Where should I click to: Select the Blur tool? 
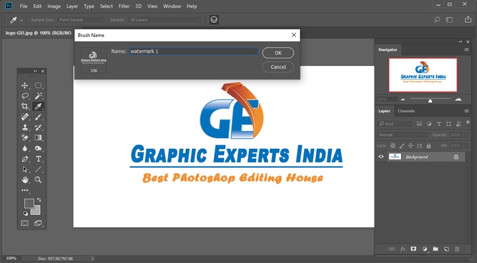pyautogui.click(x=24, y=149)
